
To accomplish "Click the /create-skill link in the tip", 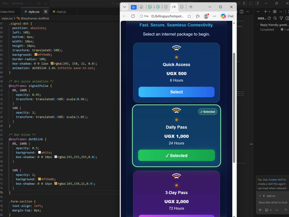I will 275,180.
